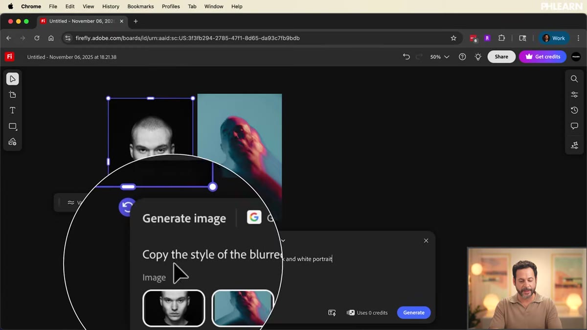Screen dimensions: 587x330
Task: Open the Work profile menu
Action: pyautogui.click(x=554, y=38)
